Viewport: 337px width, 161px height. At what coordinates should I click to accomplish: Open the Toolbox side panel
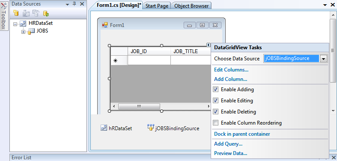tap(4, 15)
